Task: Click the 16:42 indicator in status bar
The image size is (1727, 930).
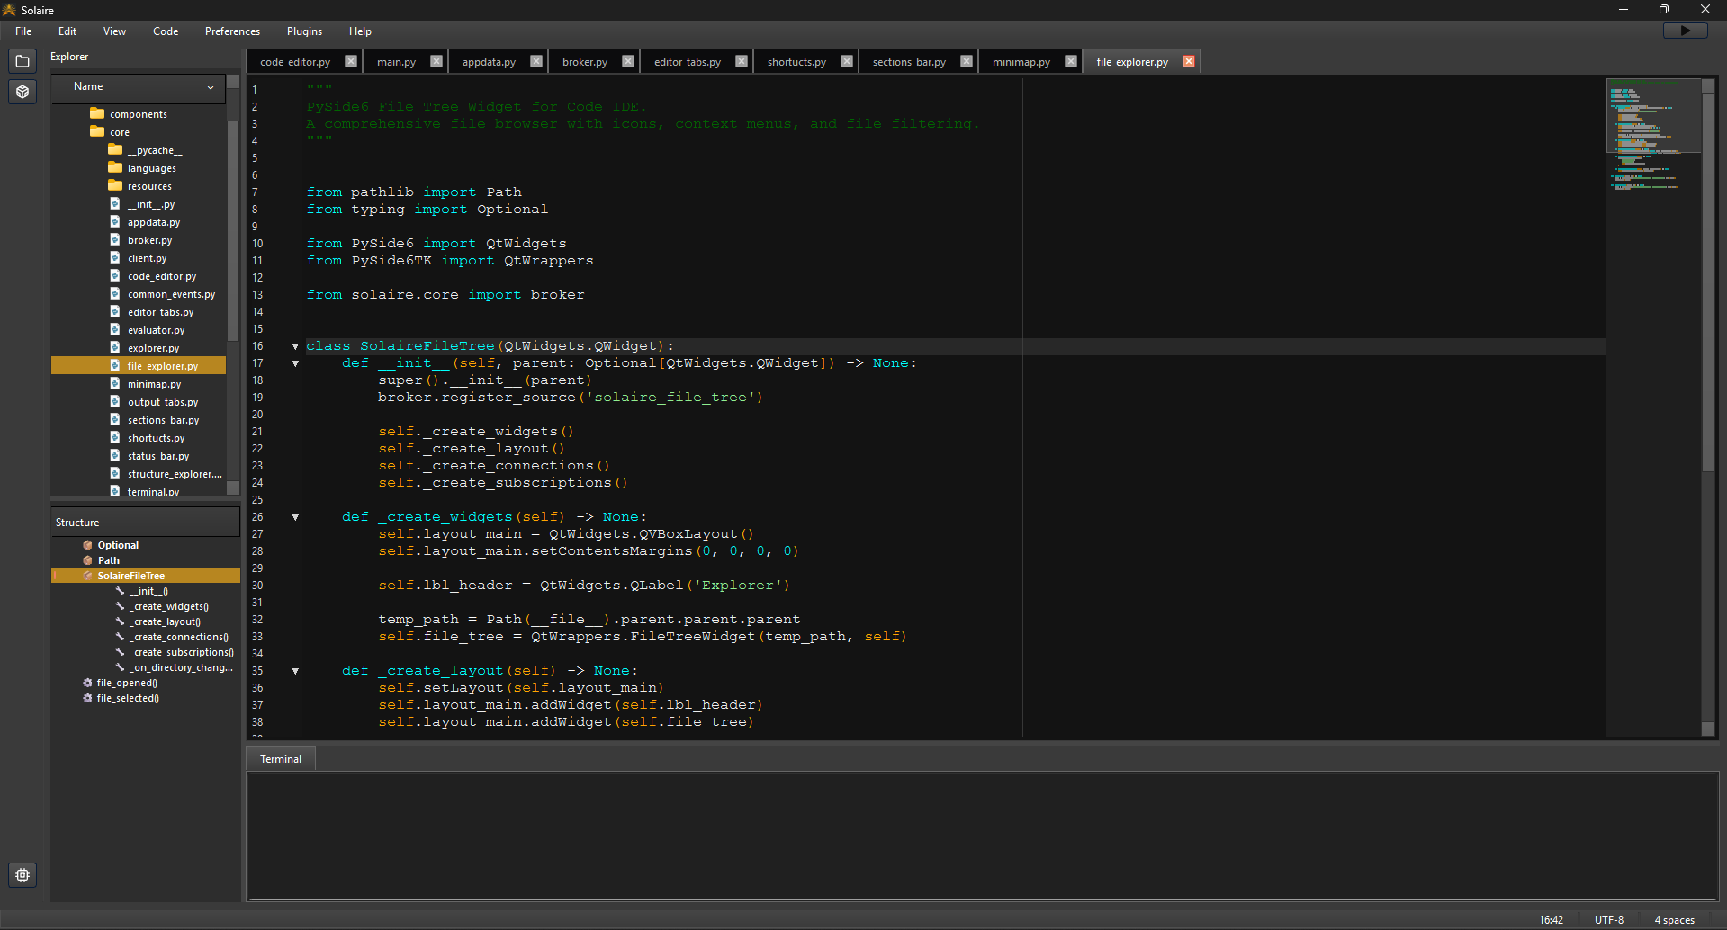Action: [x=1551, y=920]
